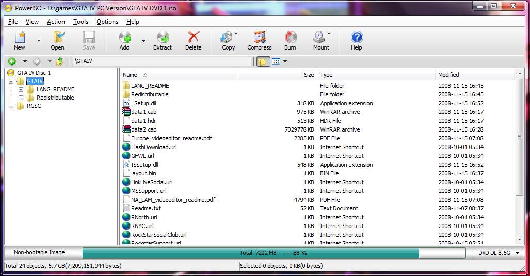Open the View menu
Image resolution: width=530 pixels, height=276 pixels.
coord(32,22)
